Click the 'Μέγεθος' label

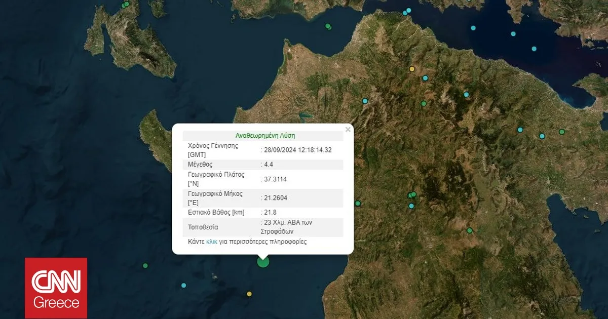[x=200, y=165]
